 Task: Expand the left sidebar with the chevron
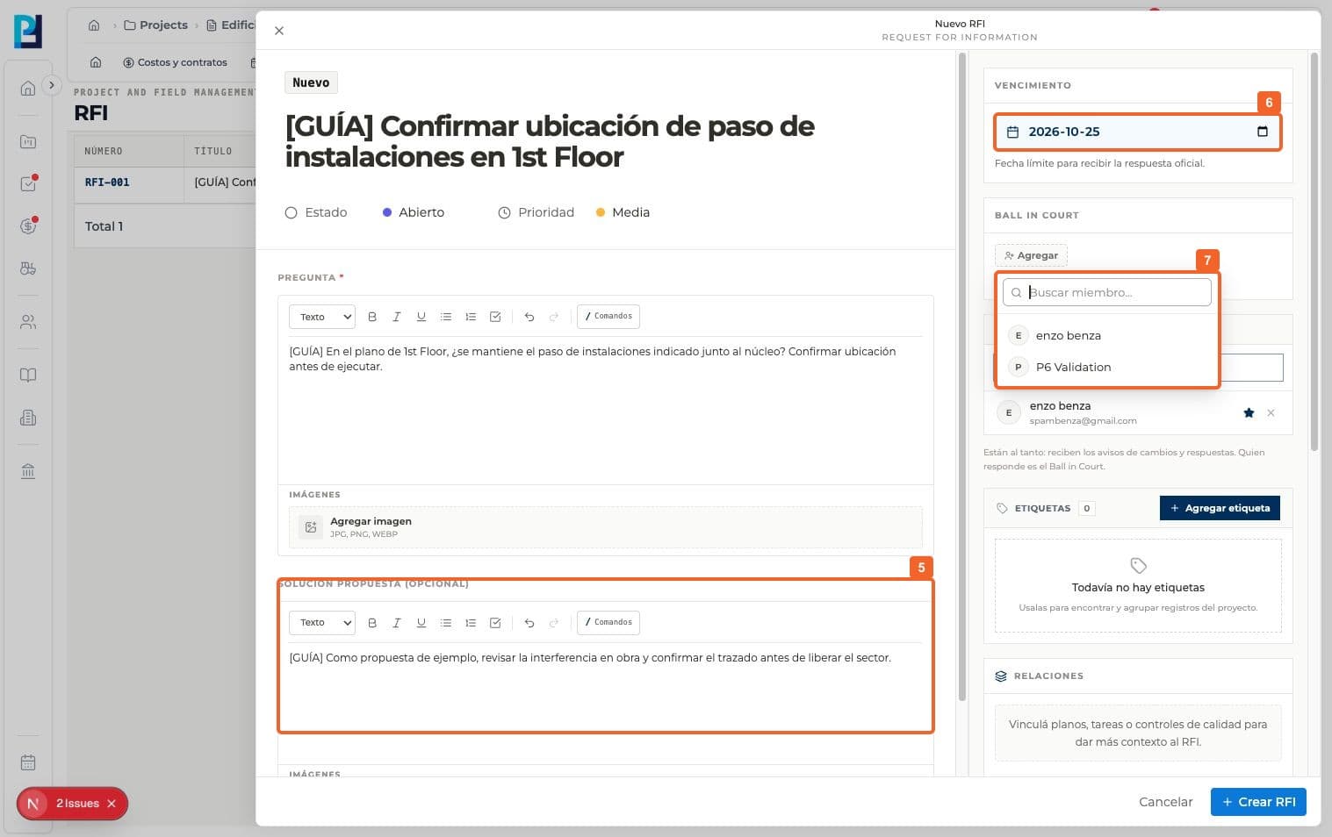tap(52, 85)
